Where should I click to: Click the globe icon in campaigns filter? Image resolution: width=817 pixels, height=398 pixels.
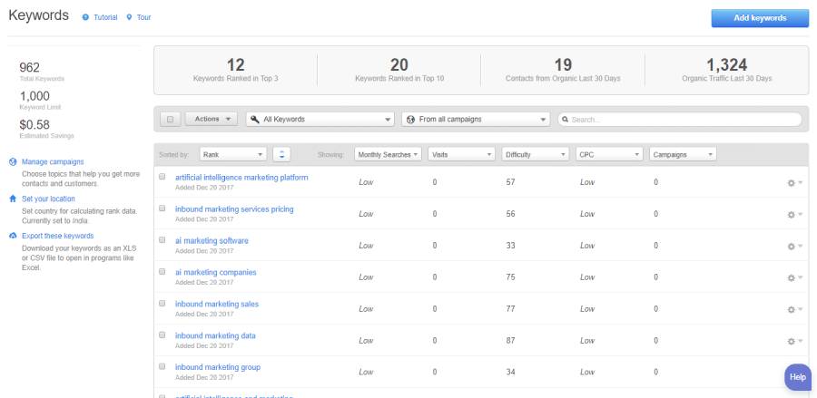pos(410,119)
